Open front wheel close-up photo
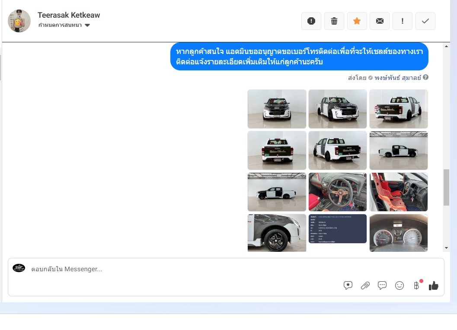Image resolution: width=457 pixels, height=330 pixels. coord(277,233)
